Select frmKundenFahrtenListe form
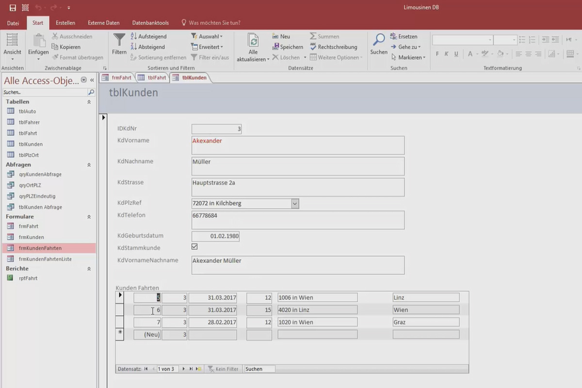Image resolution: width=582 pixels, height=388 pixels. (x=45, y=259)
